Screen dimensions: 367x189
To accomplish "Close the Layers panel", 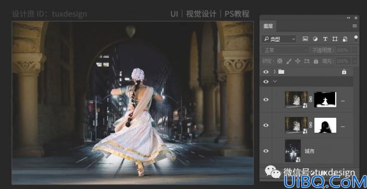I will (356, 18).
